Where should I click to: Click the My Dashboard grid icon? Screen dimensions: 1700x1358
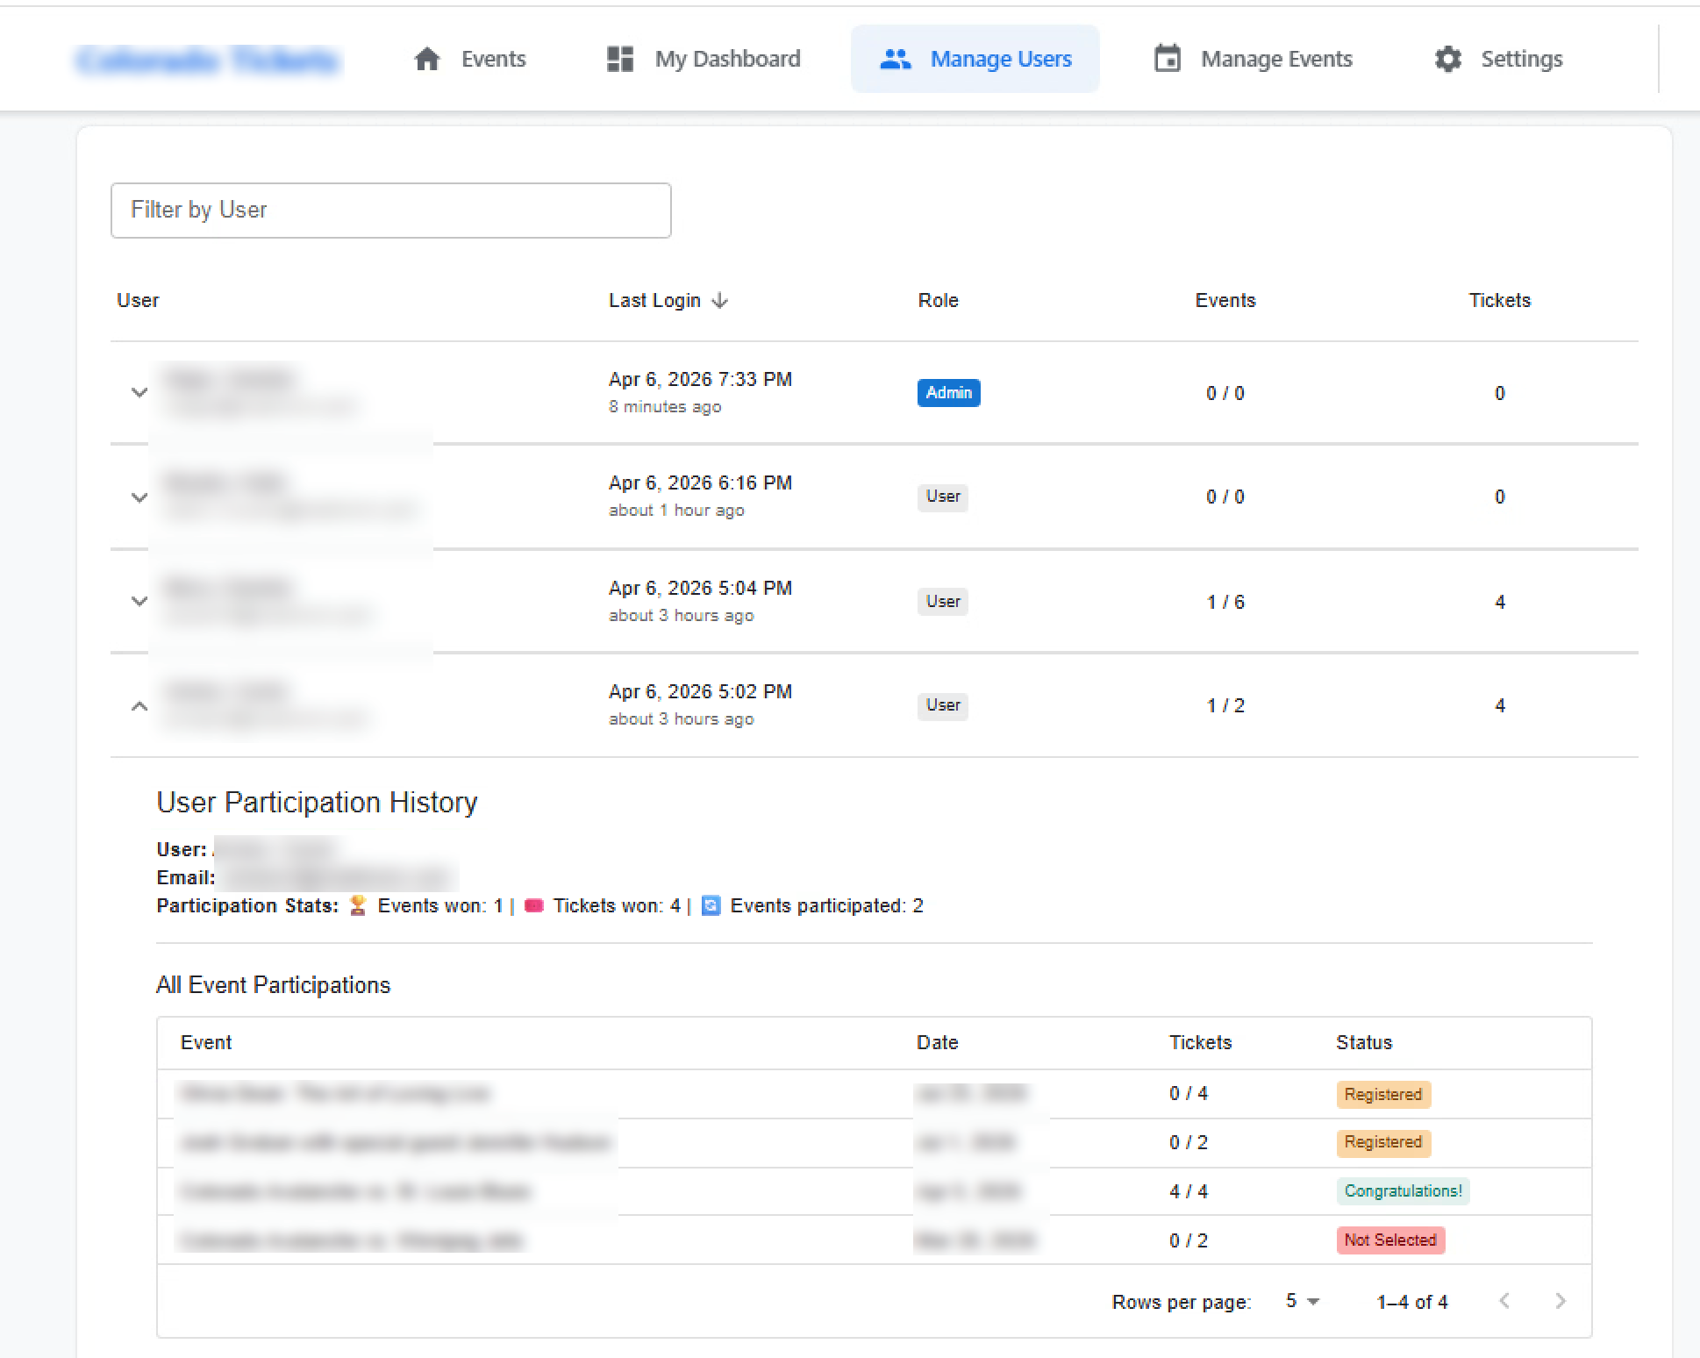click(620, 59)
